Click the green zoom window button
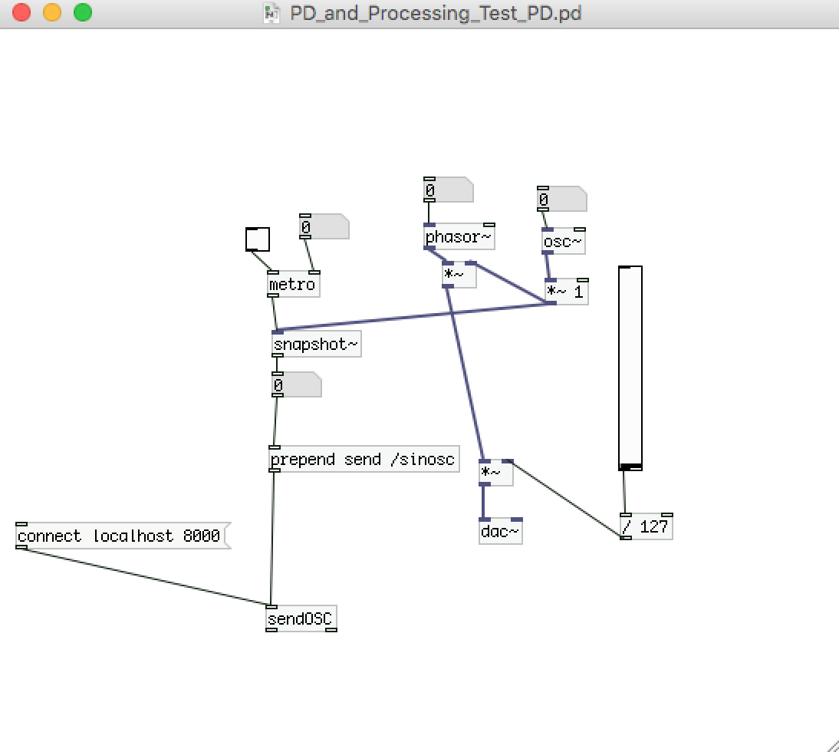This screenshot has width=839, height=752. pyautogui.click(x=83, y=12)
